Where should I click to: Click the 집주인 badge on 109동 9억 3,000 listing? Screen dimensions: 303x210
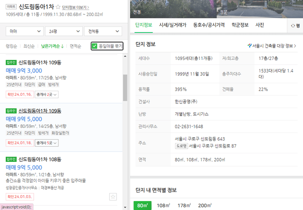[11, 62]
